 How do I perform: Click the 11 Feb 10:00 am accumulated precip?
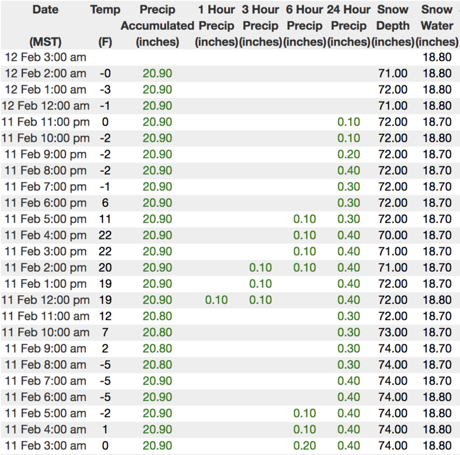(158, 332)
